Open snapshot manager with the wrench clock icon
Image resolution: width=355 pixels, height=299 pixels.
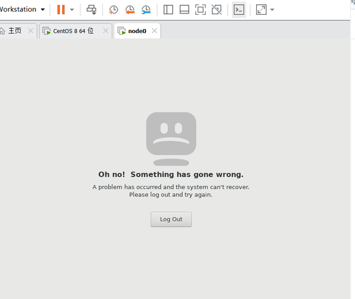(x=146, y=9)
